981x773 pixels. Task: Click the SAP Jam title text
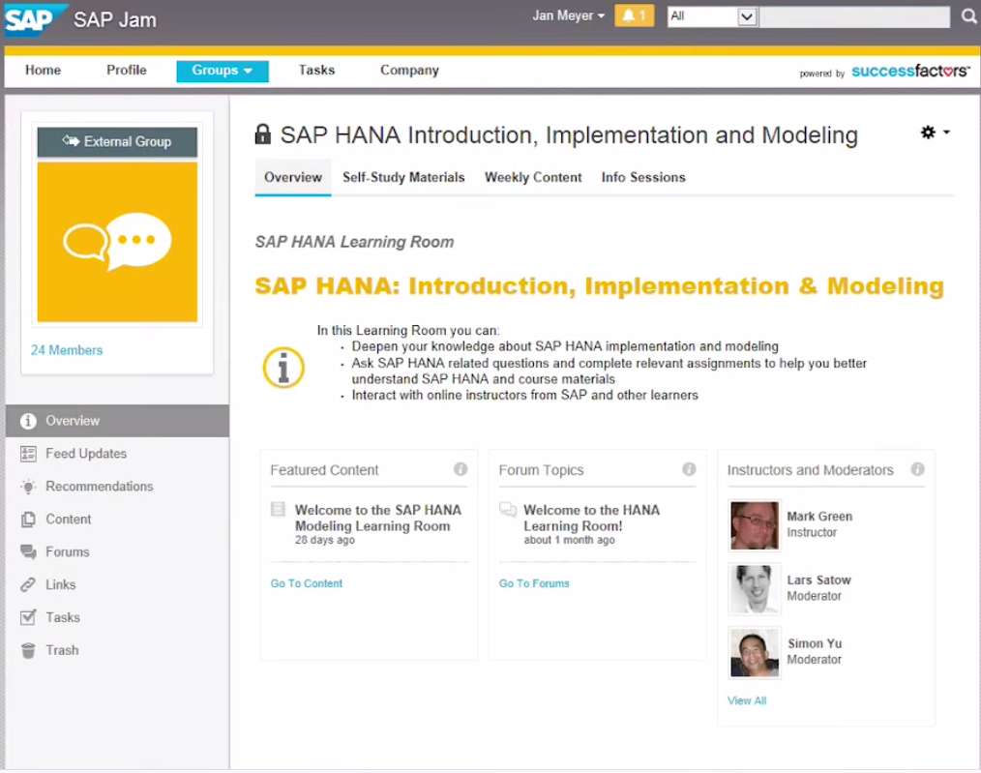point(115,20)
